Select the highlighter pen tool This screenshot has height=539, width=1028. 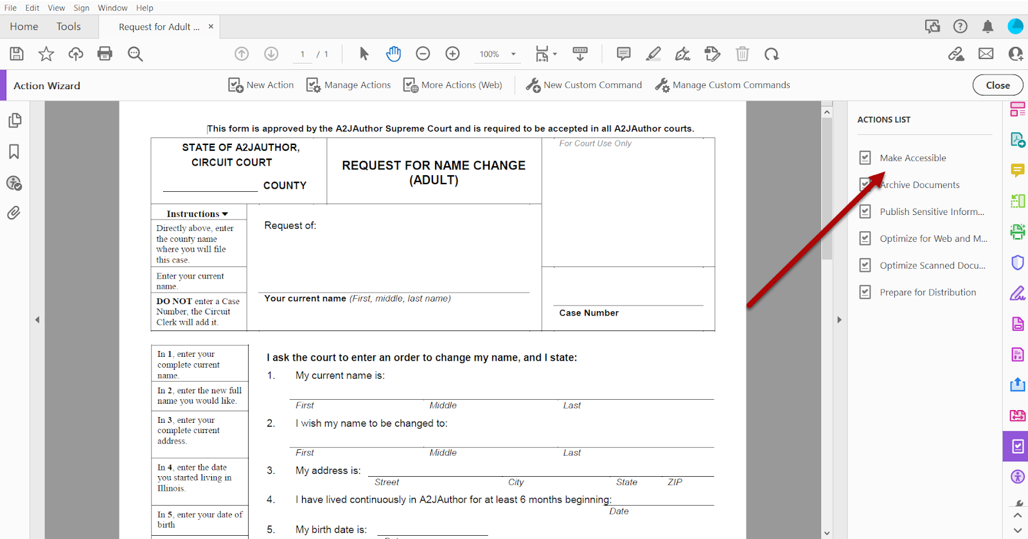click(653, 54)
